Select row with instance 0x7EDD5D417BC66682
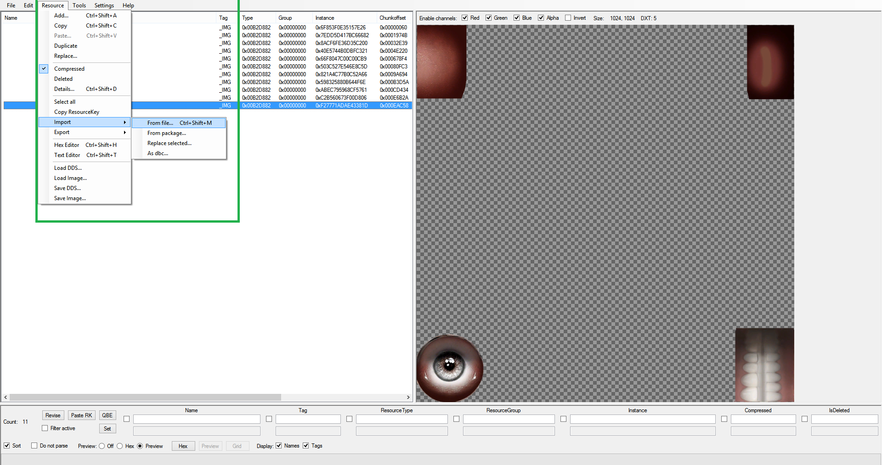The image size is (882, 465). click(342, 35)
